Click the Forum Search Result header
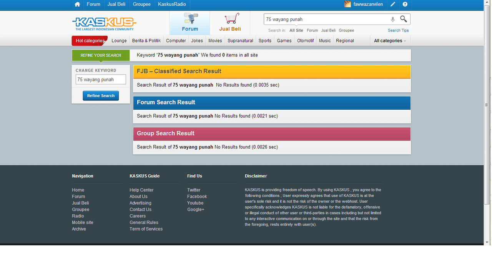Image resolution: width=492 pixels, height=277 pixels. pyautogui.click(x=272, y=102)
